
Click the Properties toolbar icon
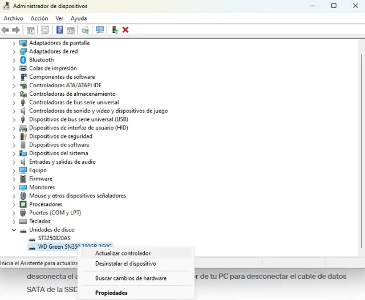(45, 30)
